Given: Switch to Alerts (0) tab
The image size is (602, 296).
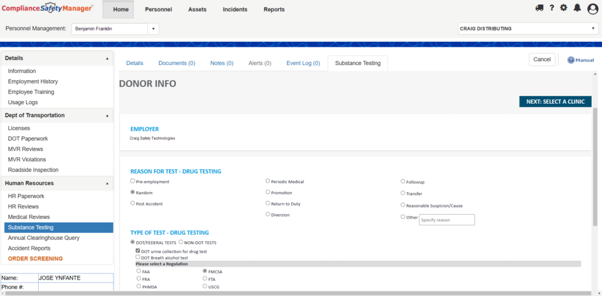Looking at the screenshot, I should click(260, 63).
